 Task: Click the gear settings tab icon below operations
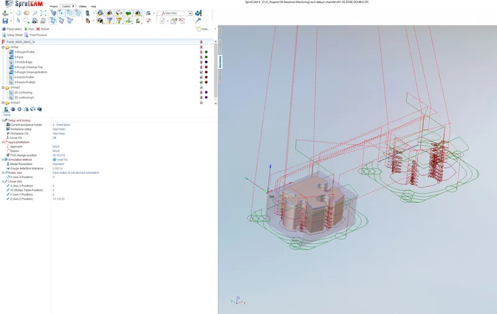pos(19,109)
